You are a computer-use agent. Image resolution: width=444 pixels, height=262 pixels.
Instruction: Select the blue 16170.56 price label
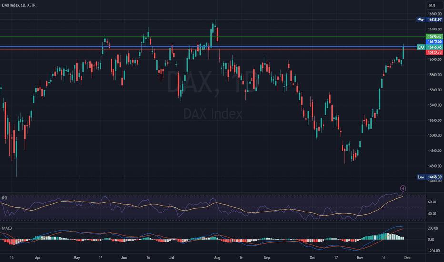[x=434, y=41]
